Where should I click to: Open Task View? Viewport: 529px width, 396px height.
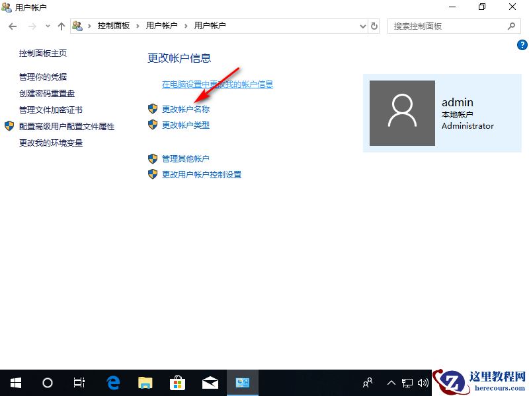(x=79, y=382)
